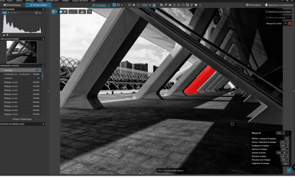Select the Repair bandage tool
Viewport: 295px width, 177px height.
pos(191,5)
